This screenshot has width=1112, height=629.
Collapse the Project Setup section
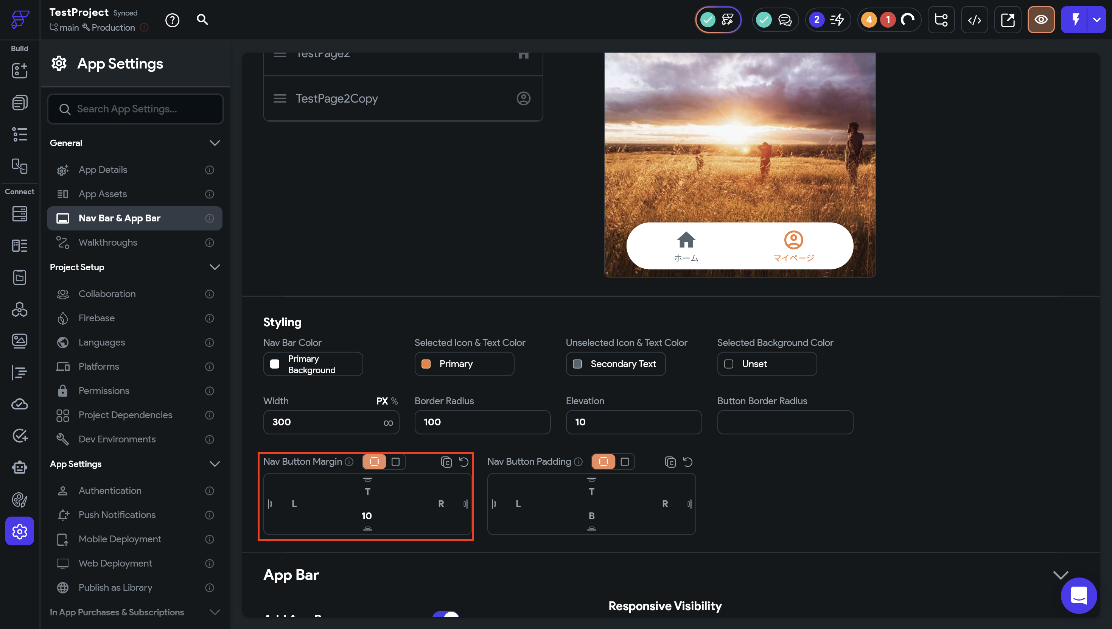click(215, 267)
